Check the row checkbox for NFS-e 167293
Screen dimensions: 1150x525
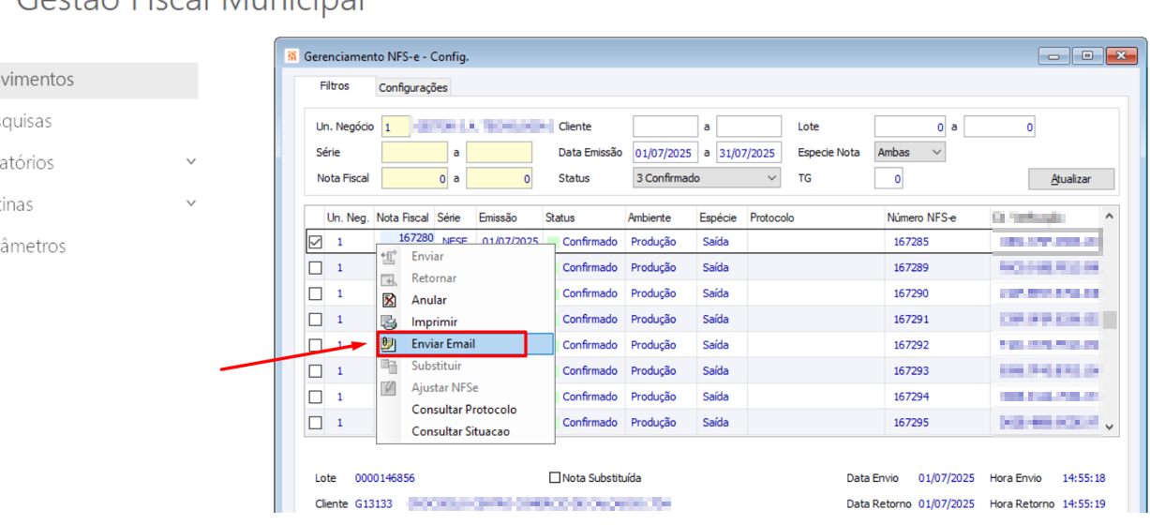[316, 370]
